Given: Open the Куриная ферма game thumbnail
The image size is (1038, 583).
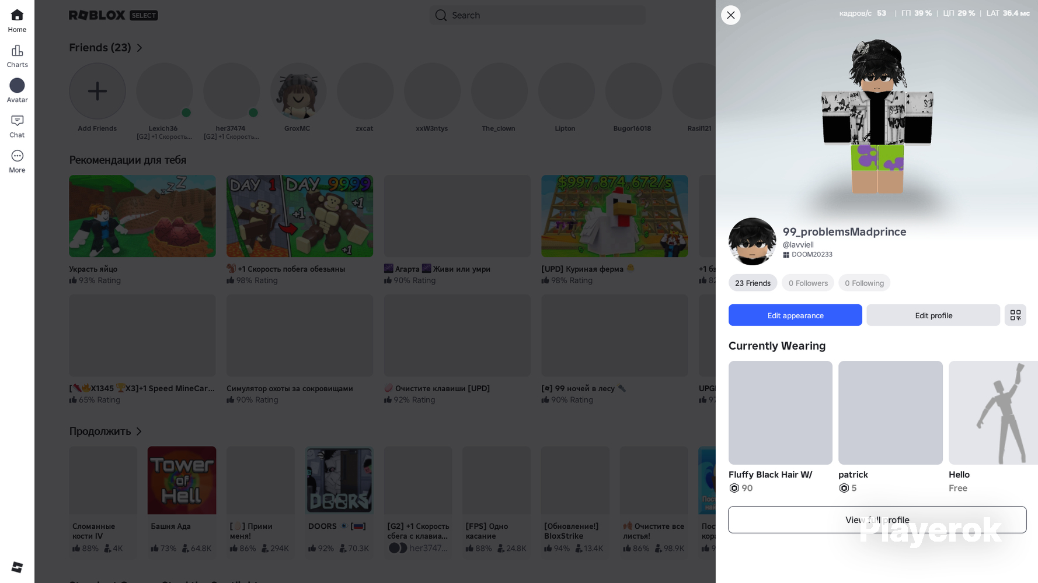Looking at the screenshot, I should (x=615, y=216).
